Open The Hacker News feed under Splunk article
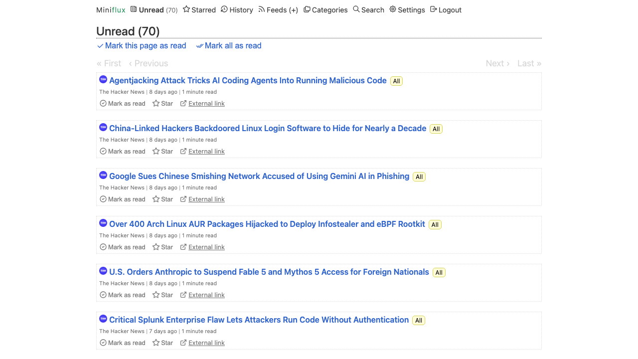The width and height of the screenshot is (638, 359). (x=122, y=331)
